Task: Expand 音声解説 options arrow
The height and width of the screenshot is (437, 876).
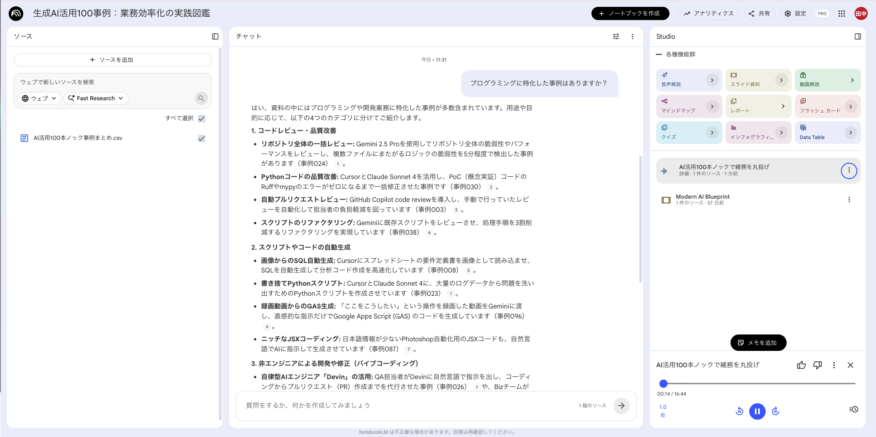Action: click(712, 80)
